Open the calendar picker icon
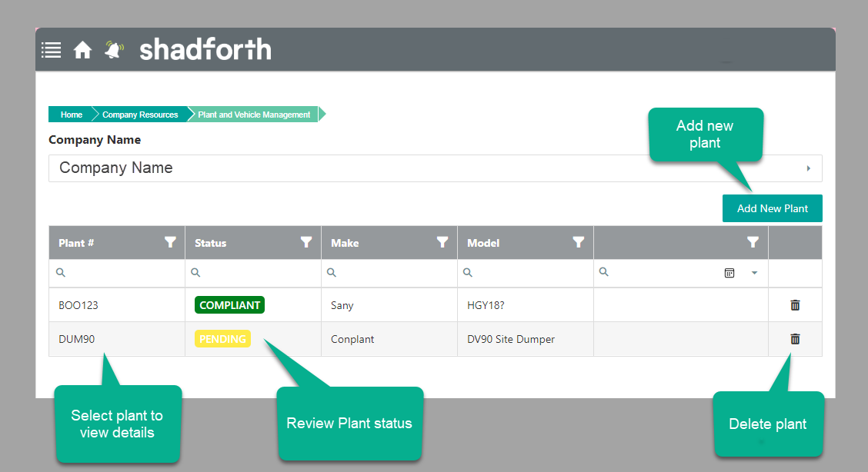Viewport: 868px width, 472px height. pos(729,273)
